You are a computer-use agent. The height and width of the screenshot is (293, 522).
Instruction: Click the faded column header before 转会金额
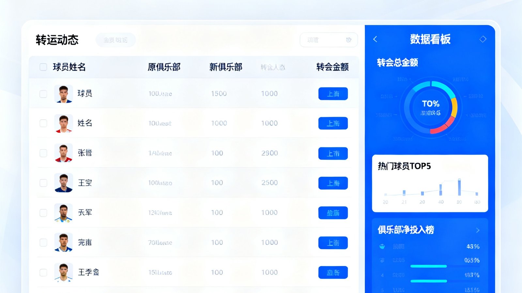[x=273, y=67]
